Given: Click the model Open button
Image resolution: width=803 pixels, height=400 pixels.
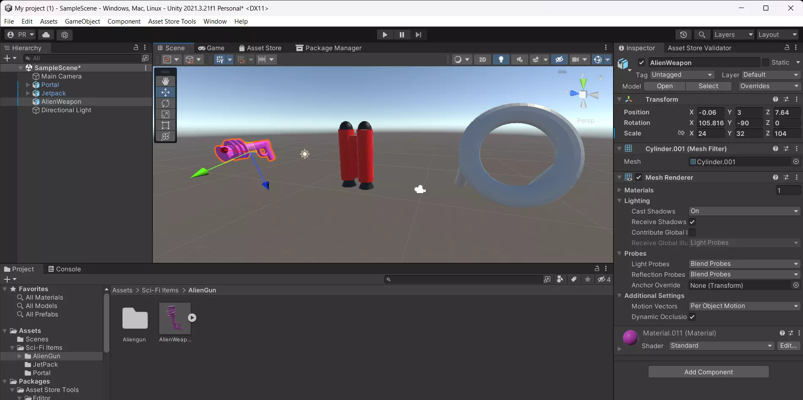Looking at the screenshot, I should click(x=665, y=86).
